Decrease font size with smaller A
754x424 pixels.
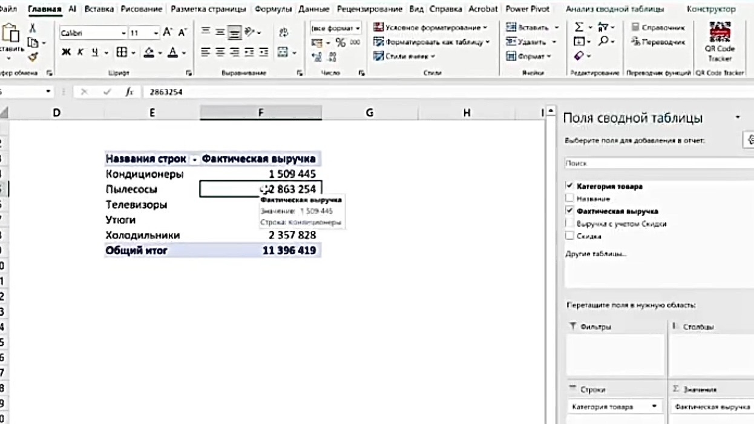click(x=182, y=33)
